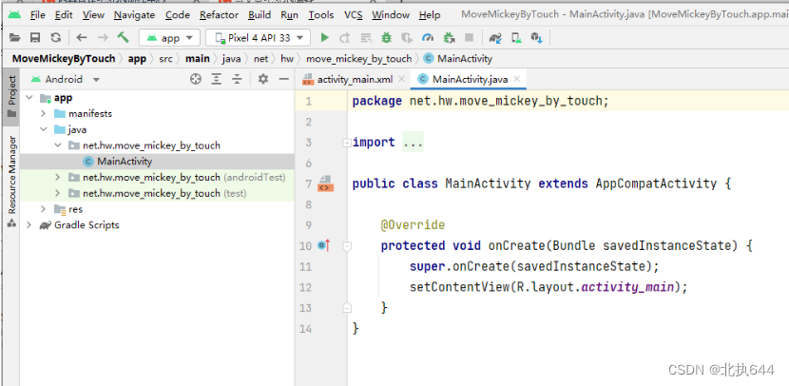Open the View menu
Screen dimensions: 789x386
click(93, 15)
